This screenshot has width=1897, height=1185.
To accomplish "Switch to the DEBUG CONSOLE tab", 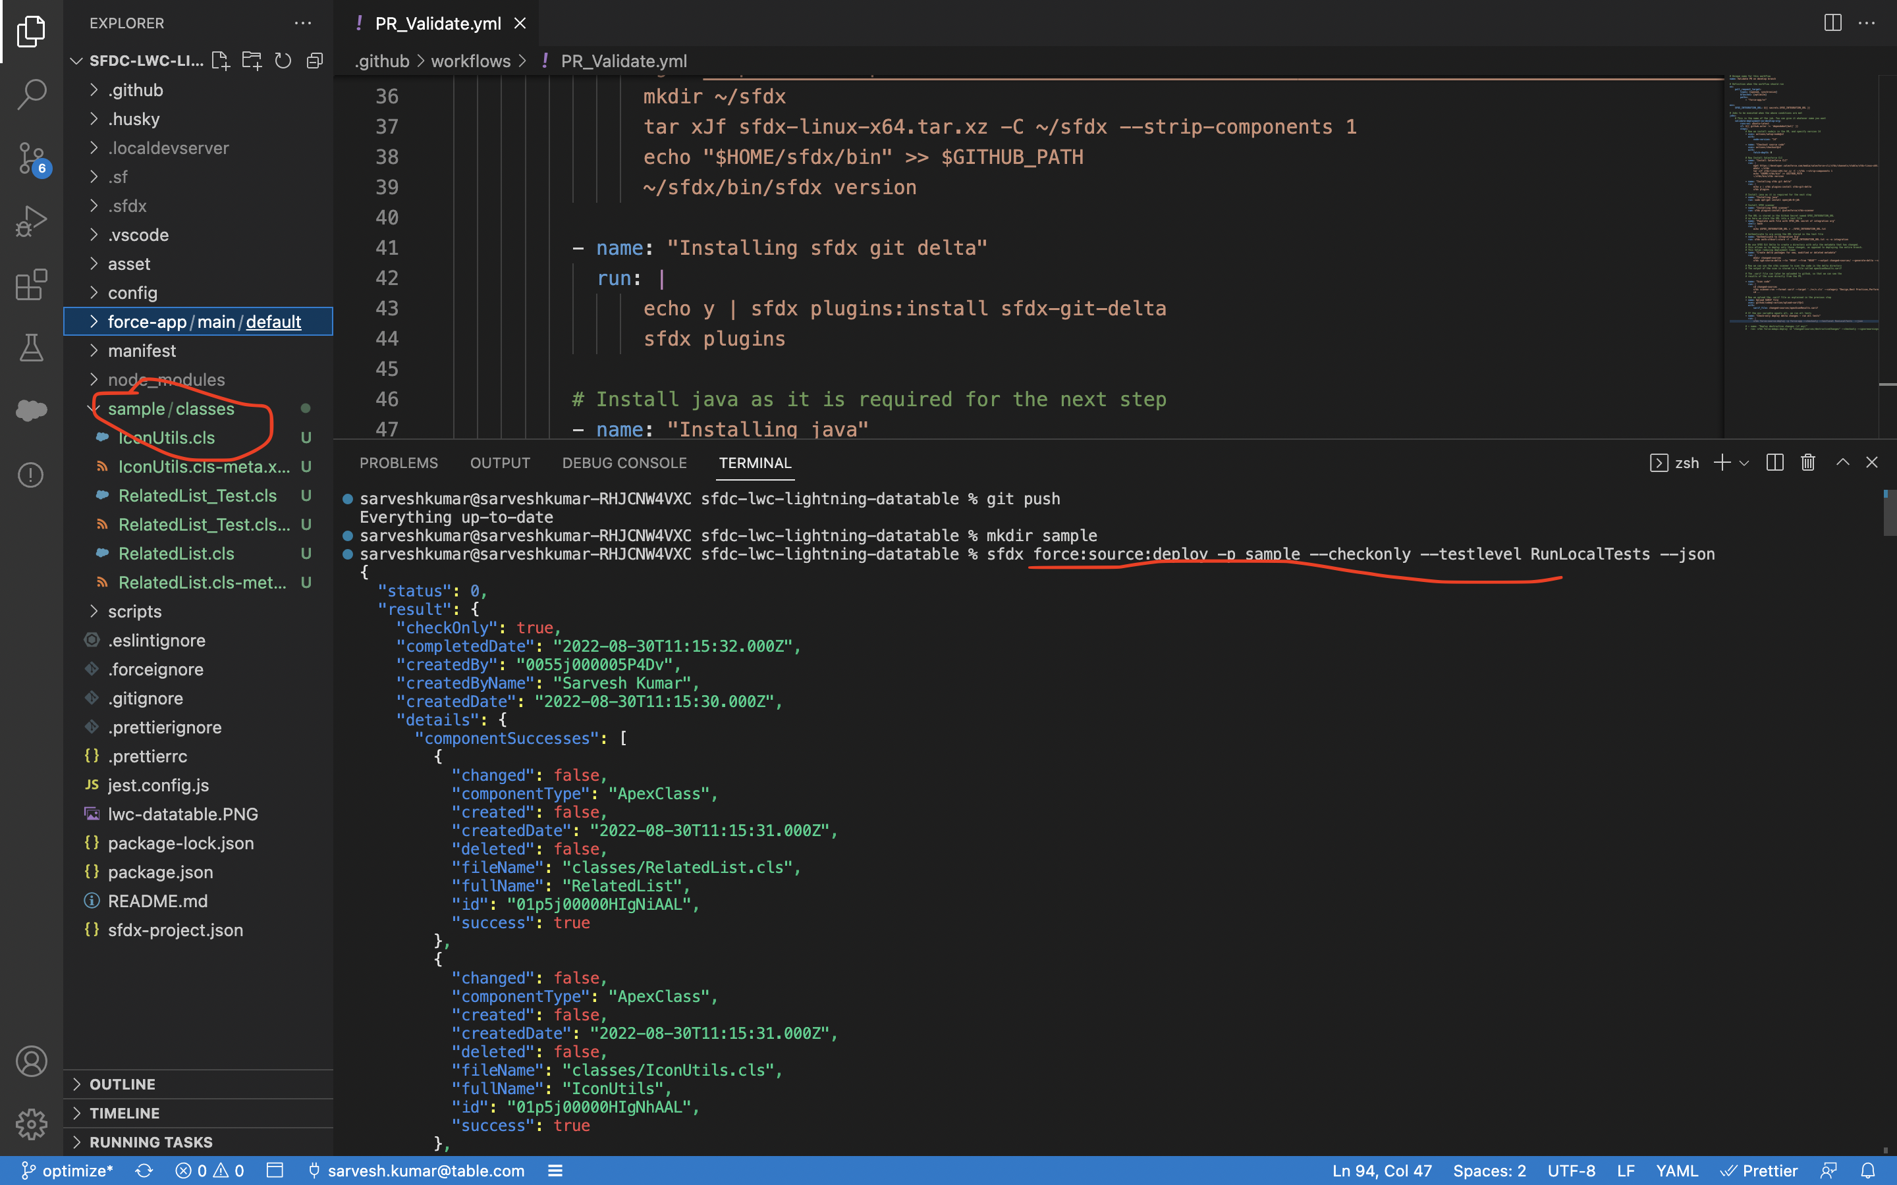I will coord(624,462).
